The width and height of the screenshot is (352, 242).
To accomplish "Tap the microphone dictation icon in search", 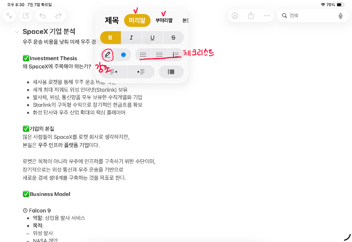I will (x=340, y=16).
